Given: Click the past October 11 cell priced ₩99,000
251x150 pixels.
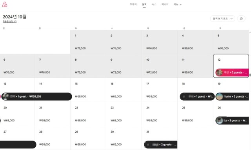Looking at the screenshot, I should [x=195, y=66].
